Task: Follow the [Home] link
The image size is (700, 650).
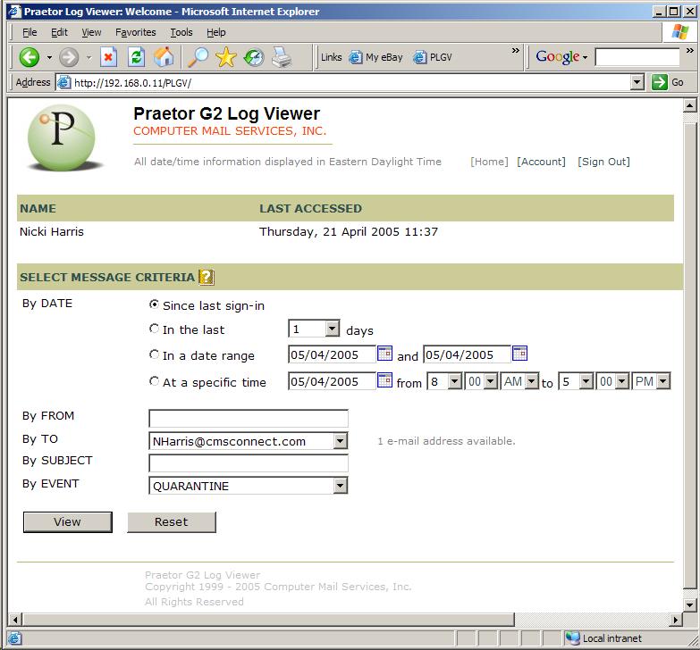Action: tap(489, 162)
